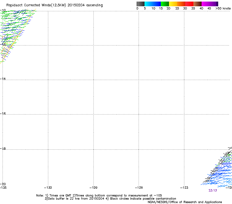Click the Rapidscat Corrected Winds title text
The image size is (232, 204).
(55, 5)
